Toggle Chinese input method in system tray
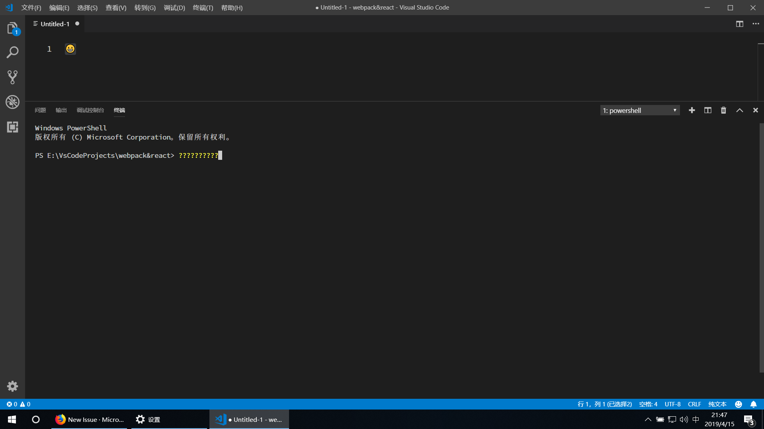The height and width of the screenshot is (429, 764). pyautogui.click(x=696, y=419)
